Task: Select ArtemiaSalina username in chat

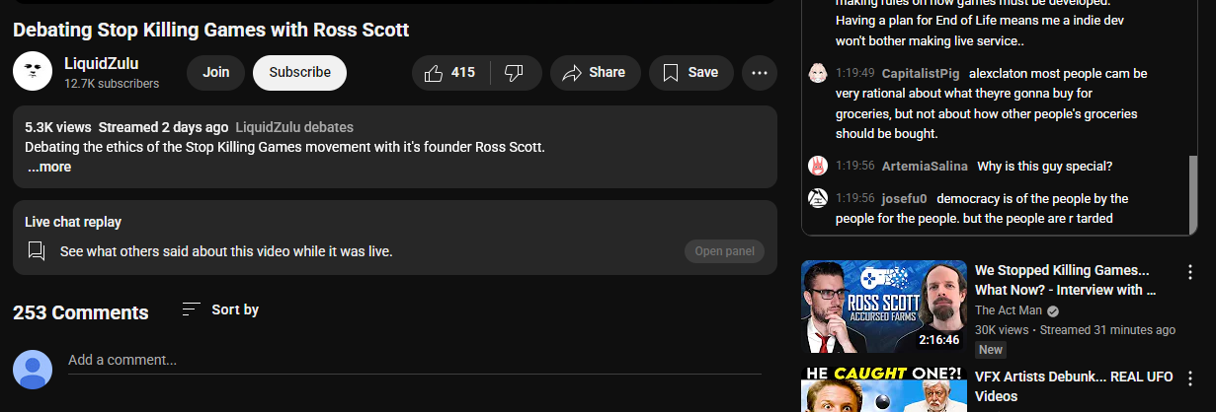Action: [x=925, y=166]
